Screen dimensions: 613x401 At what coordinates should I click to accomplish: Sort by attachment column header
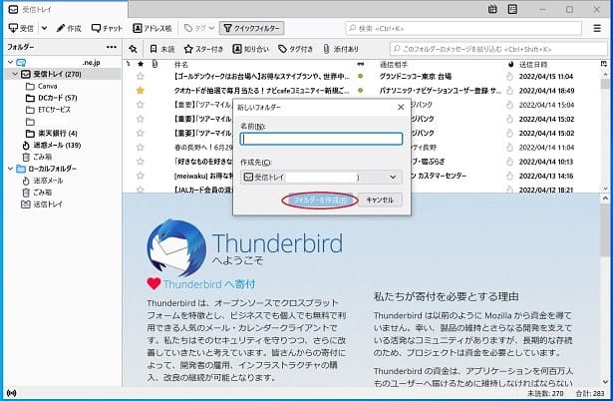(154, 64)
